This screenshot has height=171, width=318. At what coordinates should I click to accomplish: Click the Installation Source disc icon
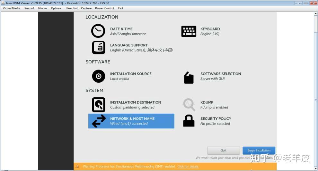(99, 76)
